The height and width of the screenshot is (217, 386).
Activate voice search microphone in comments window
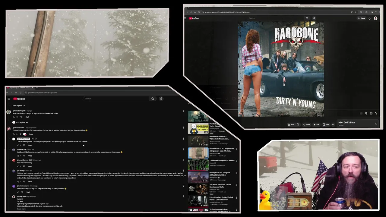point(161,99)
